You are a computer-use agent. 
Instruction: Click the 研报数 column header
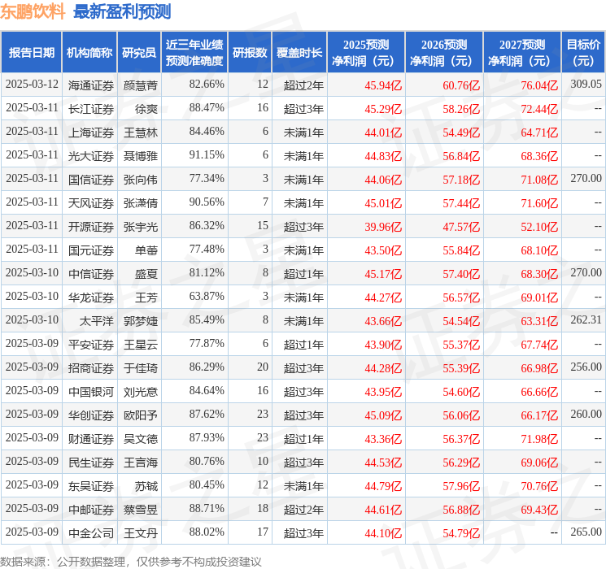click(x=250, y=52)
